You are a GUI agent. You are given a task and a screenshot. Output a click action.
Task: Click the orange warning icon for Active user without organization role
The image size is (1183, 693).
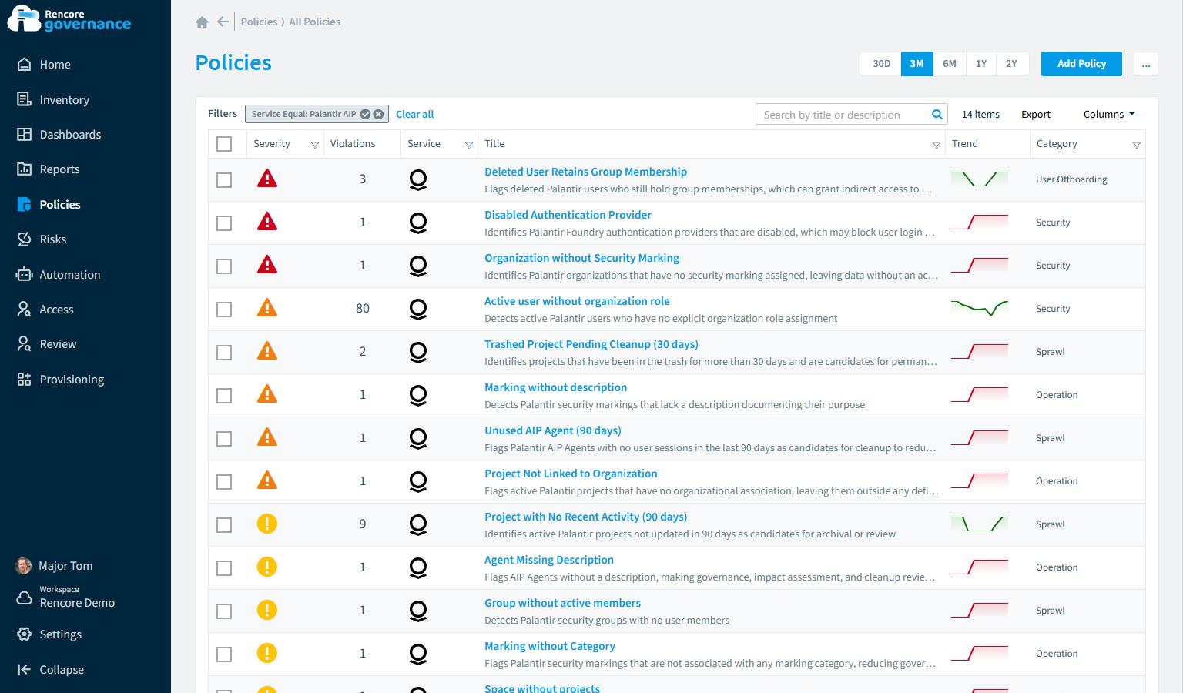click(267, 308)
